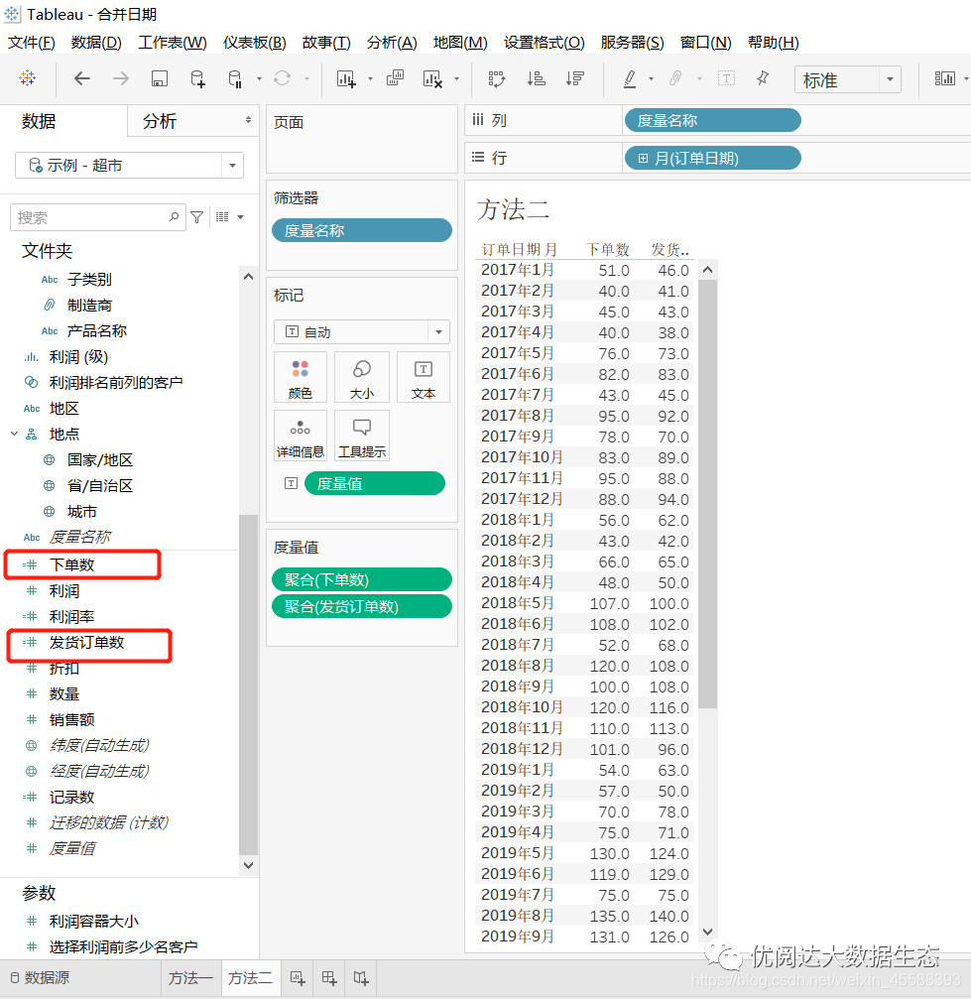
Task: Click the new story tab icon at bottom
Action: pyautogui.click(x=361, y=978)
